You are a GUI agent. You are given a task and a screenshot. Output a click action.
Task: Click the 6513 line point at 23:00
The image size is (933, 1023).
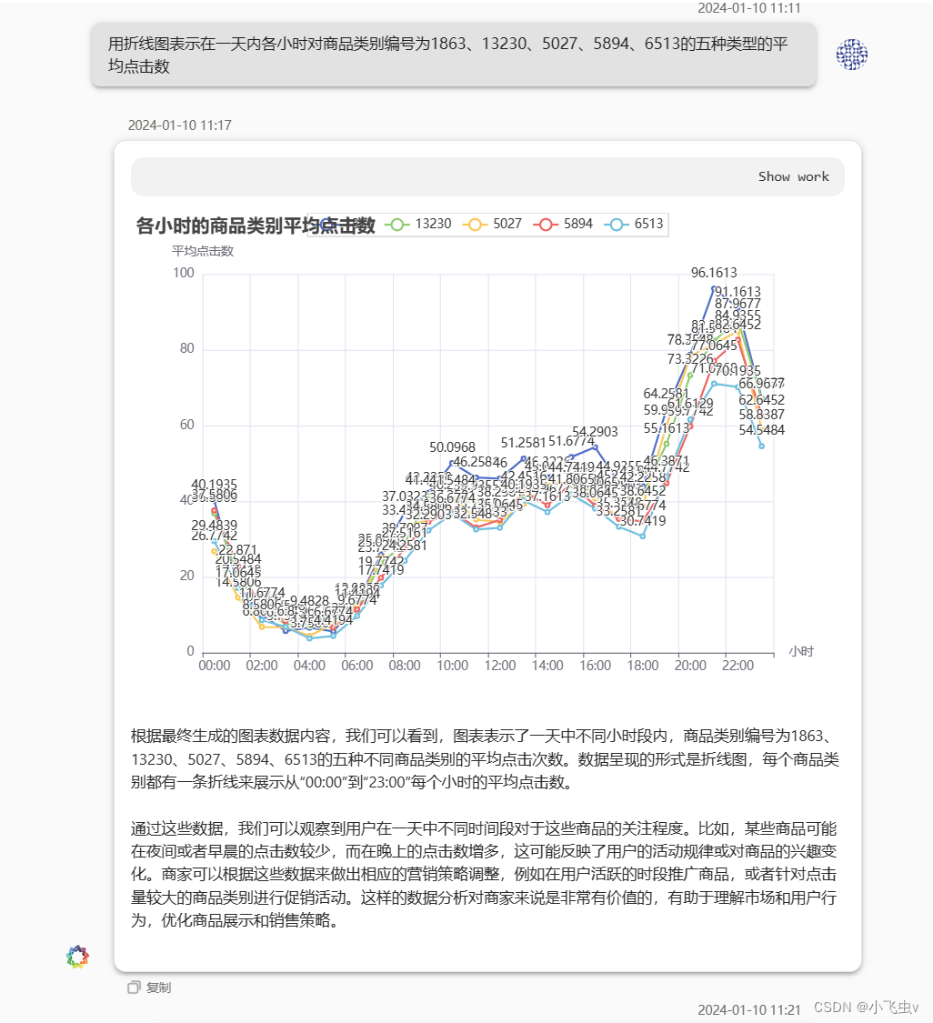click(761, 446)
